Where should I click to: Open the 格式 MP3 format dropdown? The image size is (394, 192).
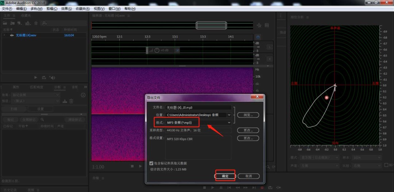[198, 123]
